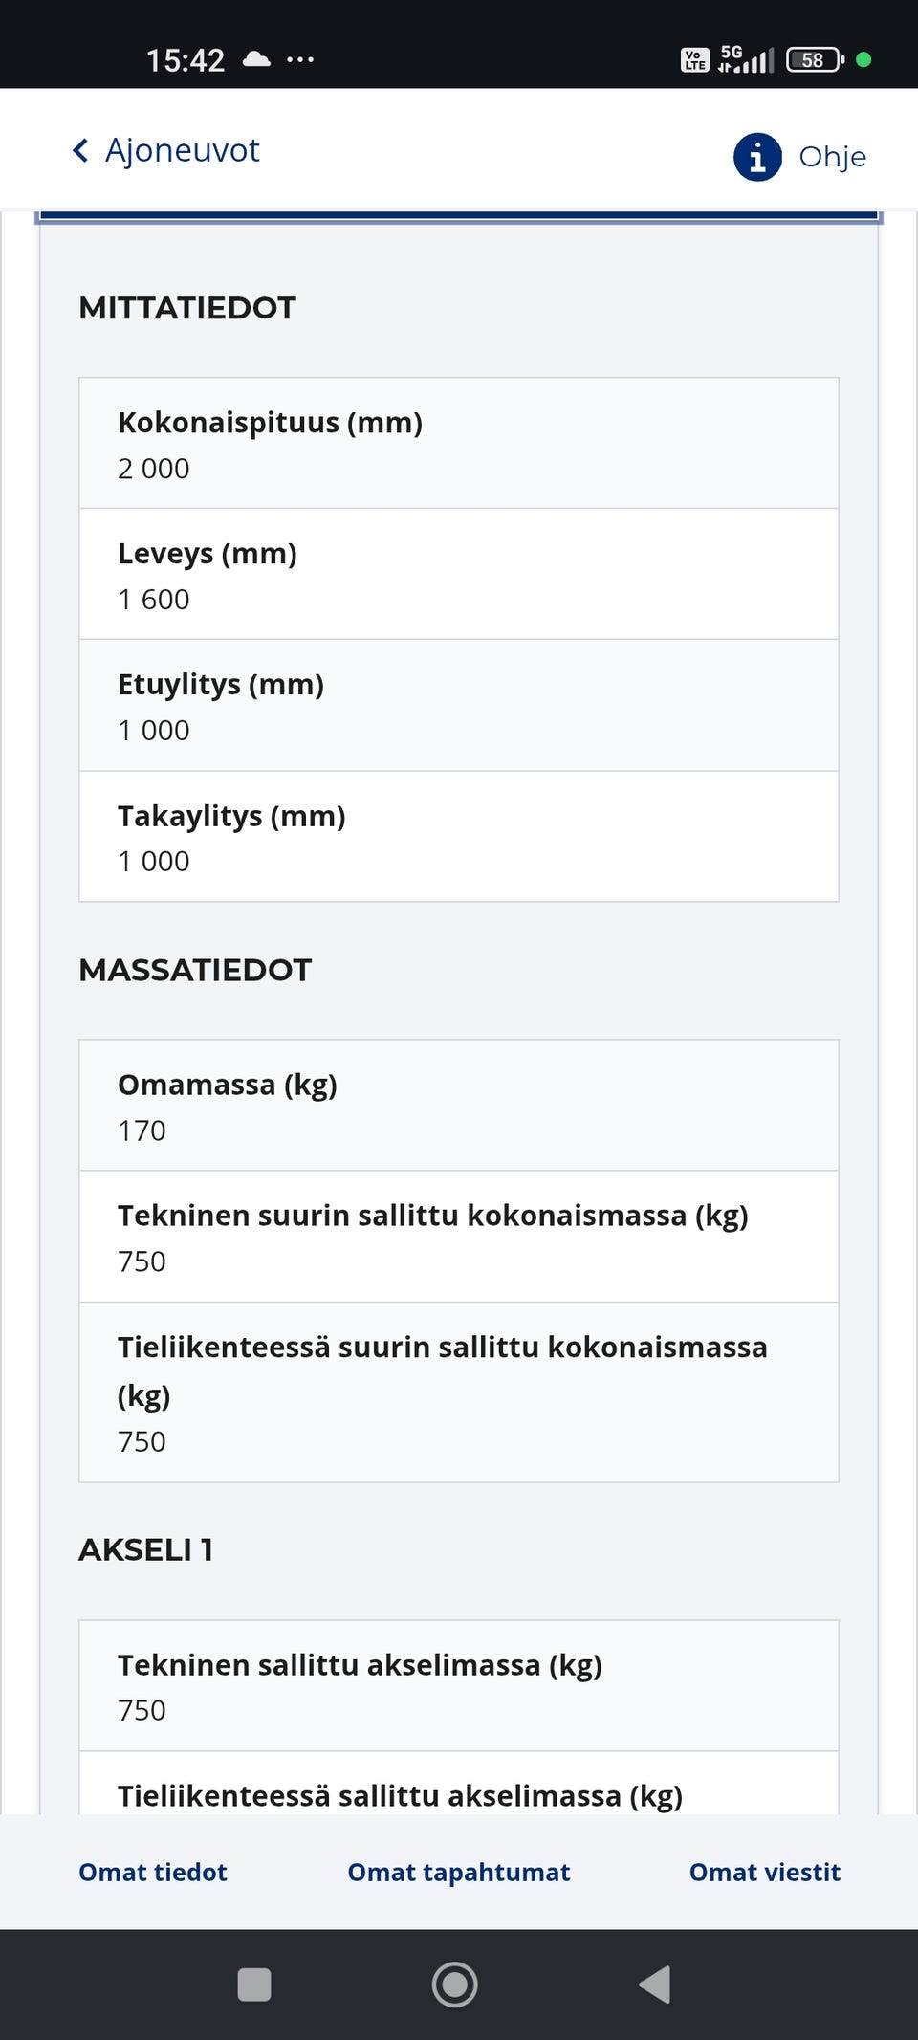918x2040 pixels.
Task: Select the Kokonaispituus (mm) row
Action: 459,444
